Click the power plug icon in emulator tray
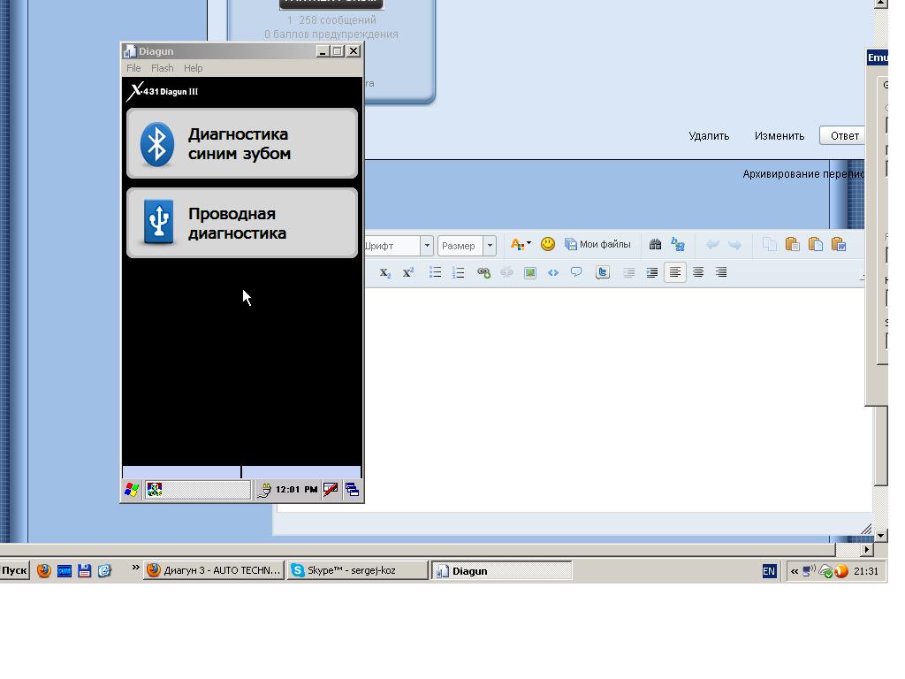The height and width of the screenshot is (679, 905). coord(264,490)
